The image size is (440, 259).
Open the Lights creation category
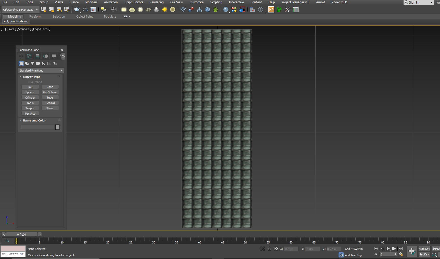(32, 64)
